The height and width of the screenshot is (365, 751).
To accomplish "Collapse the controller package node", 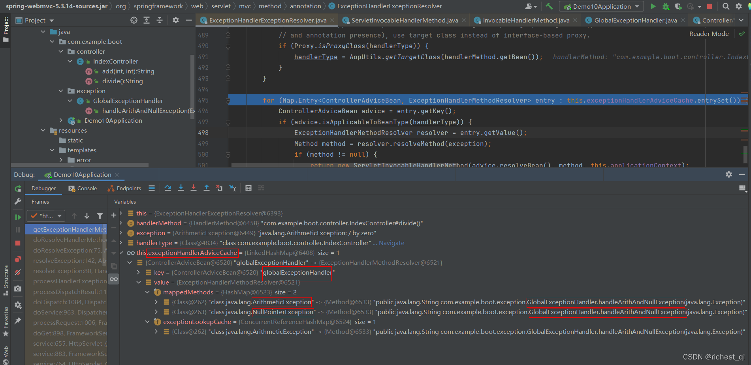I will pos(61,51).
